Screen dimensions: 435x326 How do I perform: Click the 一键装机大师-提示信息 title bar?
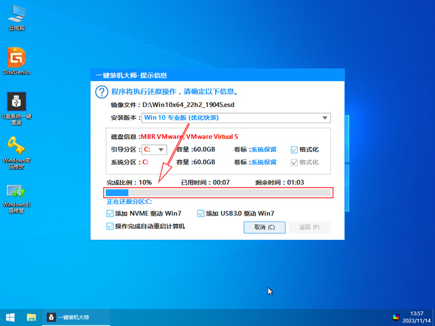point(217,75)
